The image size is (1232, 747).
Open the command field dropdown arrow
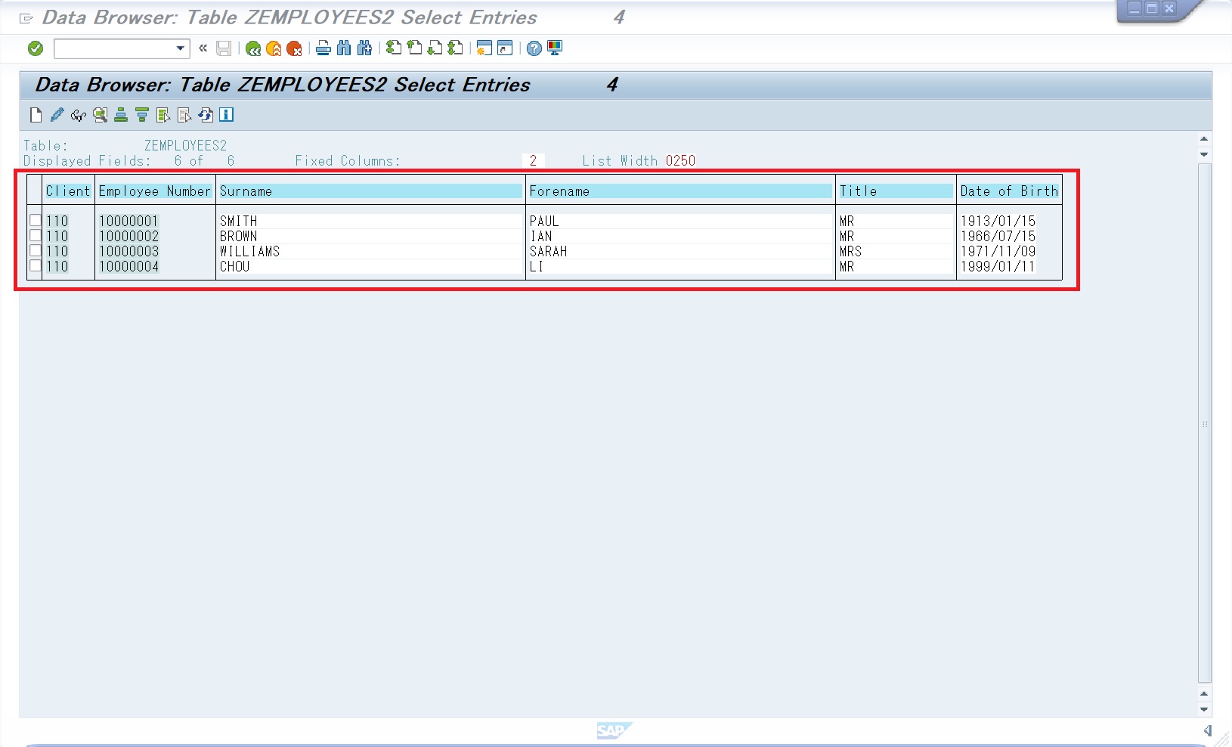click(x=180, y=48)
